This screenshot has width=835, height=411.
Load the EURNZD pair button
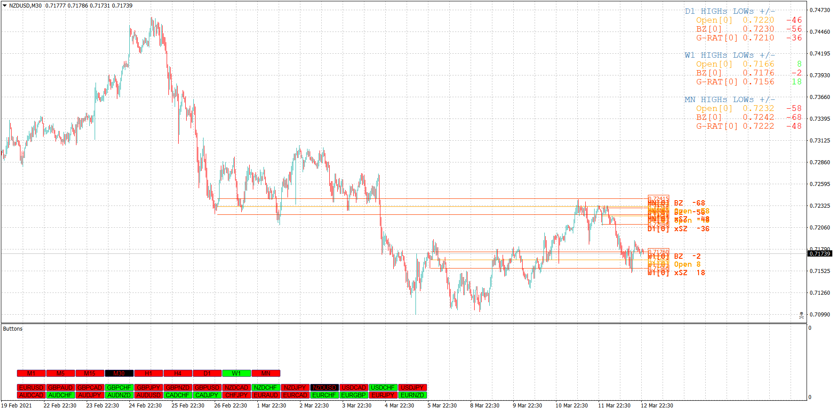point(412,395)
